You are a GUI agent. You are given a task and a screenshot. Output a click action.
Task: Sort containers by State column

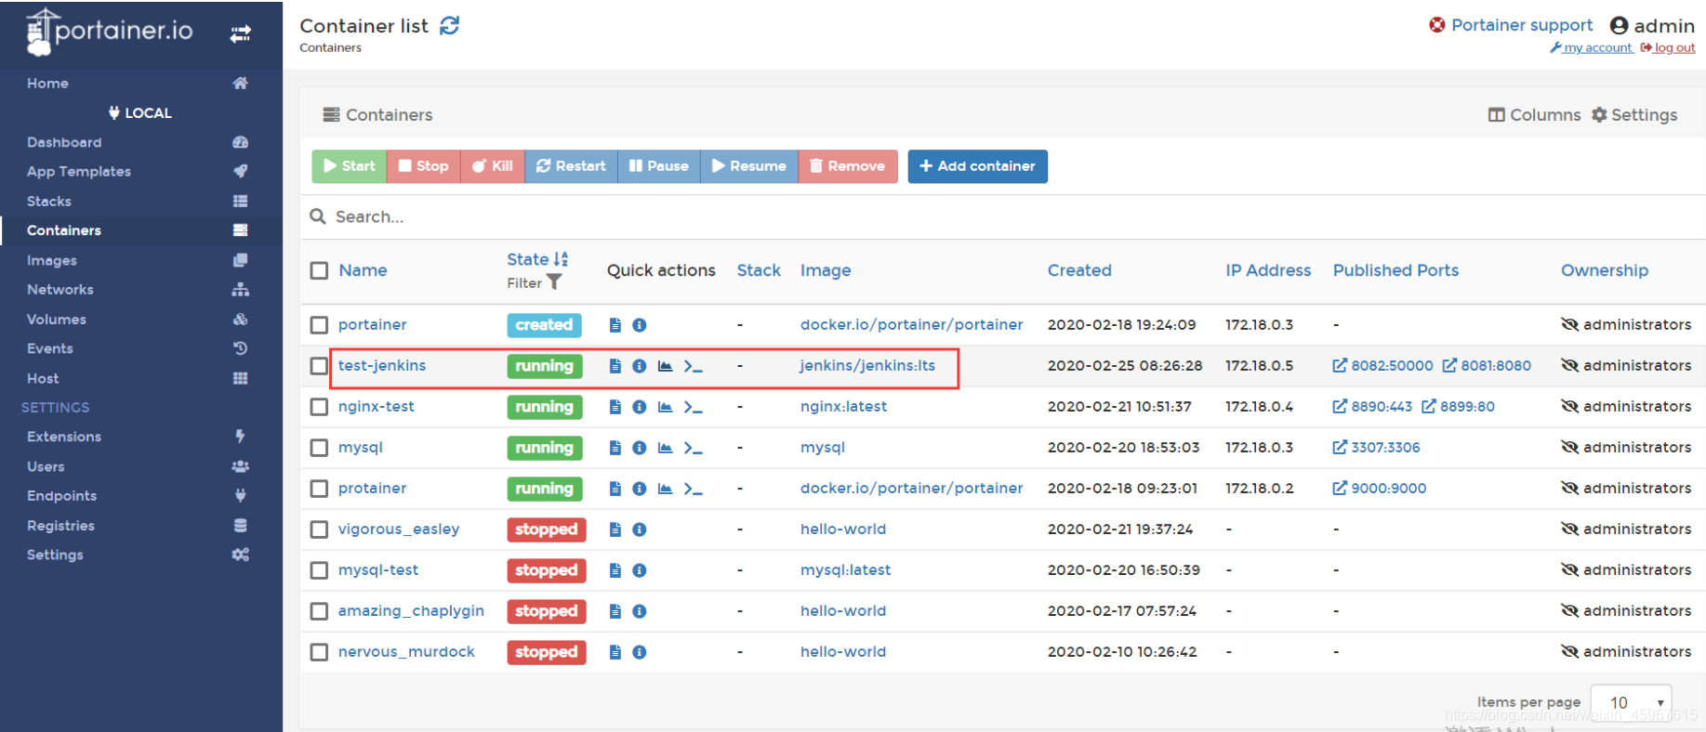(537, 259)
